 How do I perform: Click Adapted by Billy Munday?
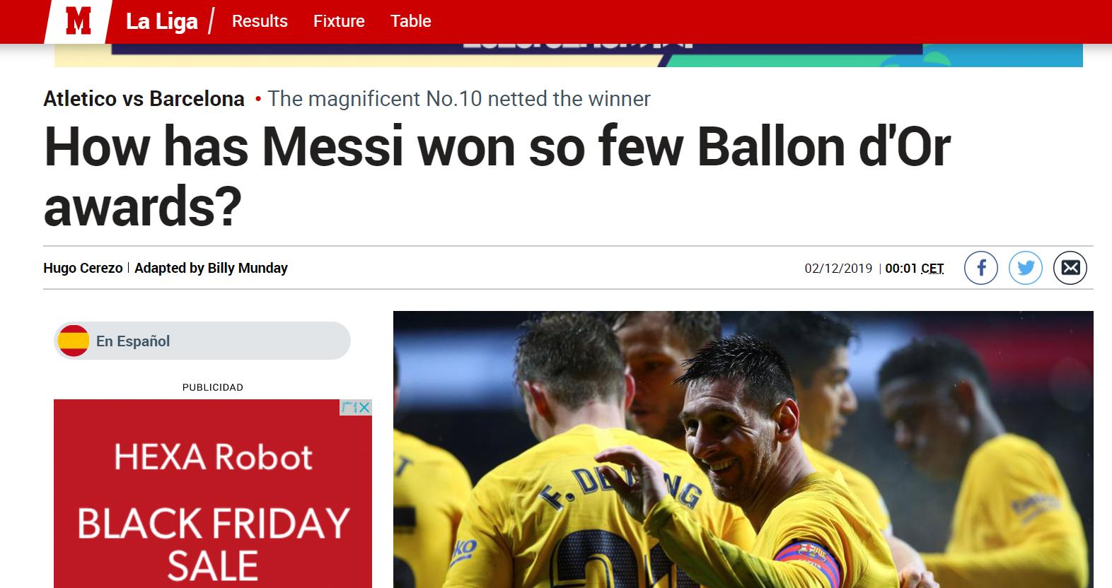point(211,268)
